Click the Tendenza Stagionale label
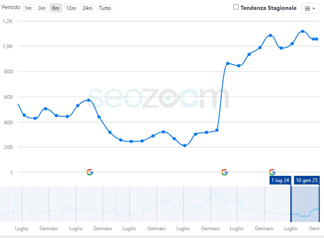324x238 pixels. 268,8
